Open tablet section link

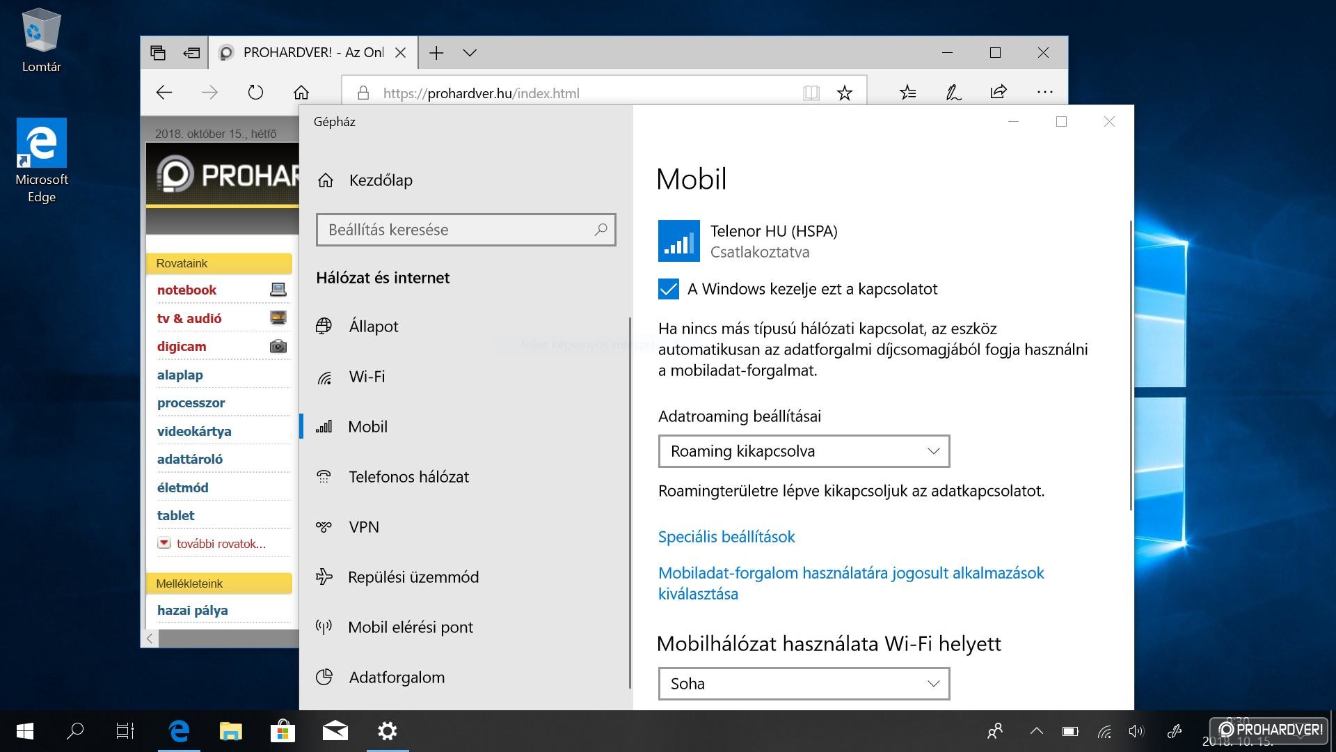tap(176, 515)
